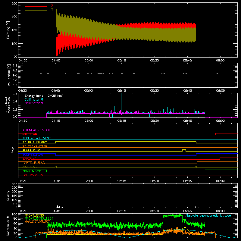Click the 05:15 time label under Quality plot
The height and width of the screenshot is (241, 241).
pyautogui.click(x=122, y=211)
